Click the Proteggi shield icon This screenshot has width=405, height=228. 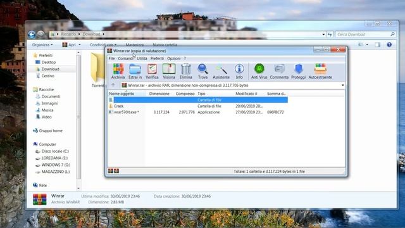click(298, 72)
